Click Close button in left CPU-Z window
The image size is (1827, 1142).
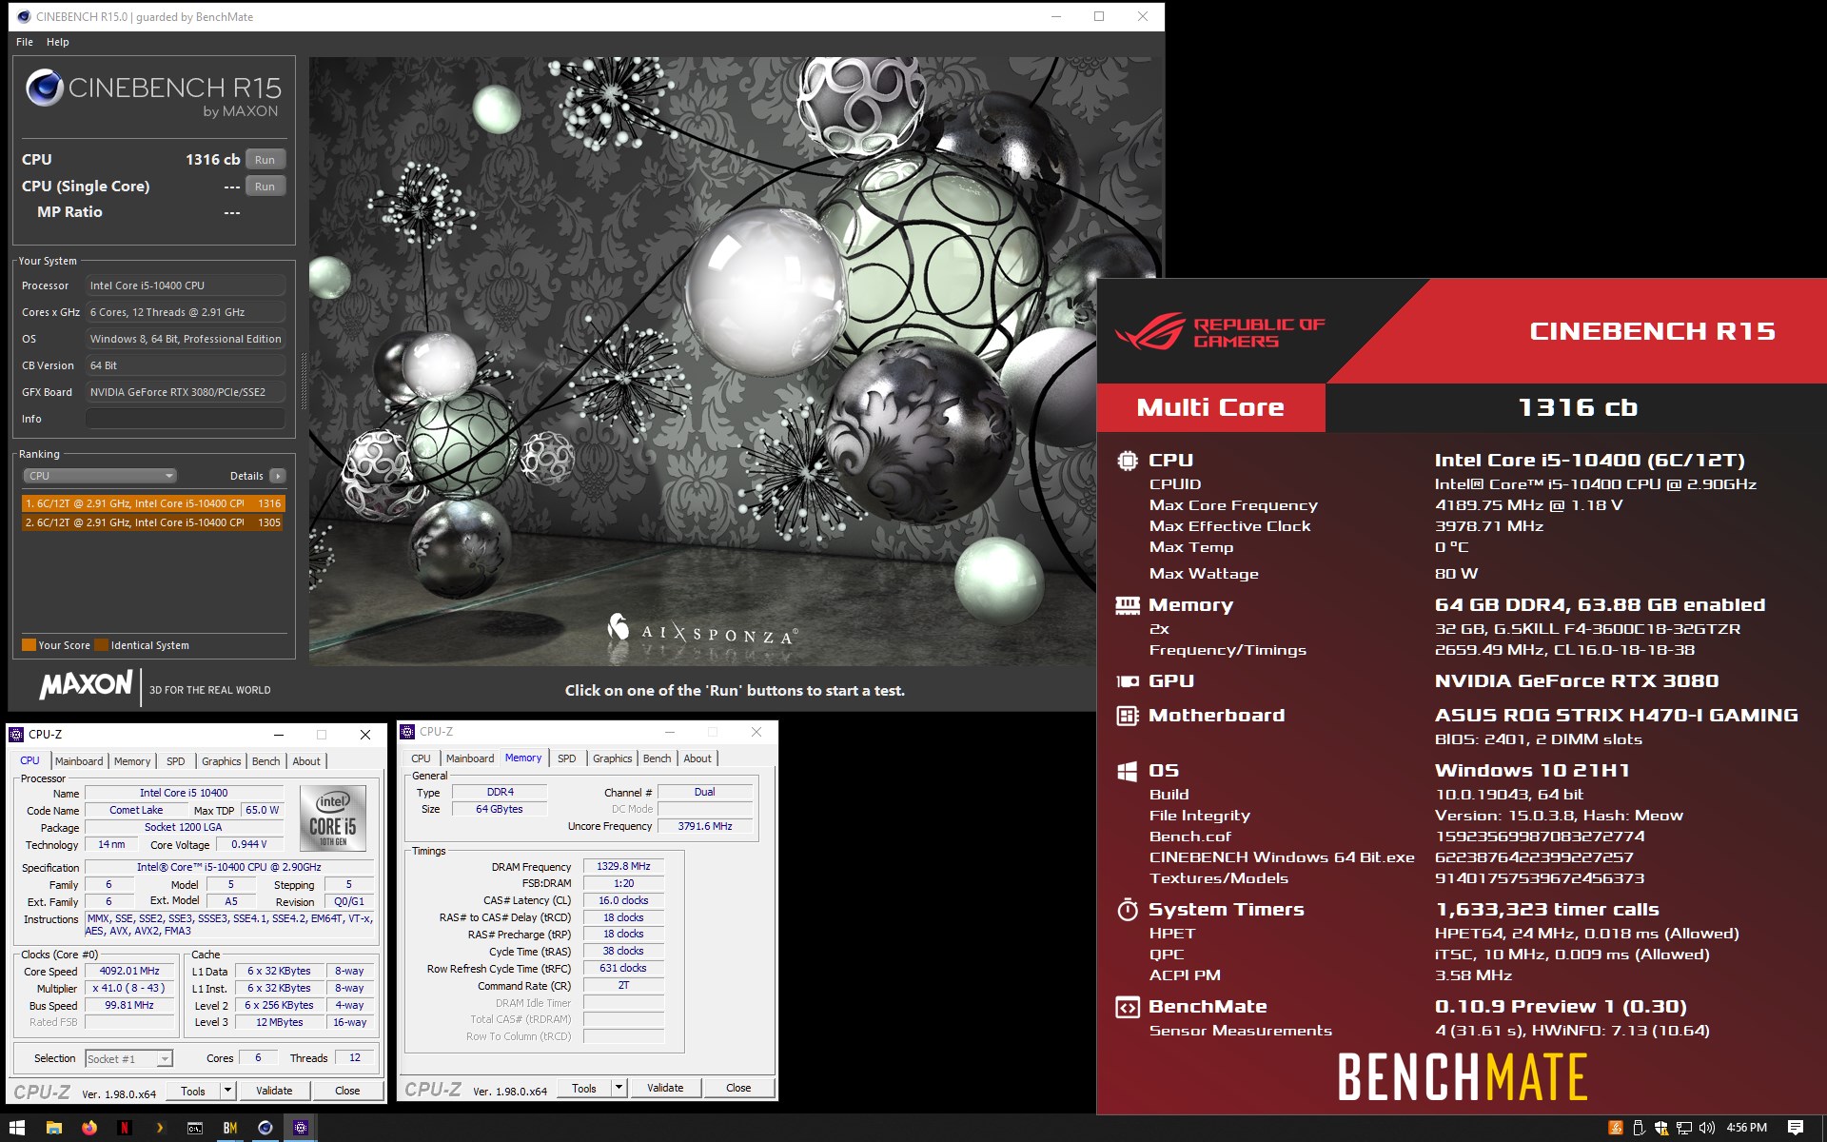pos(347,1091)
